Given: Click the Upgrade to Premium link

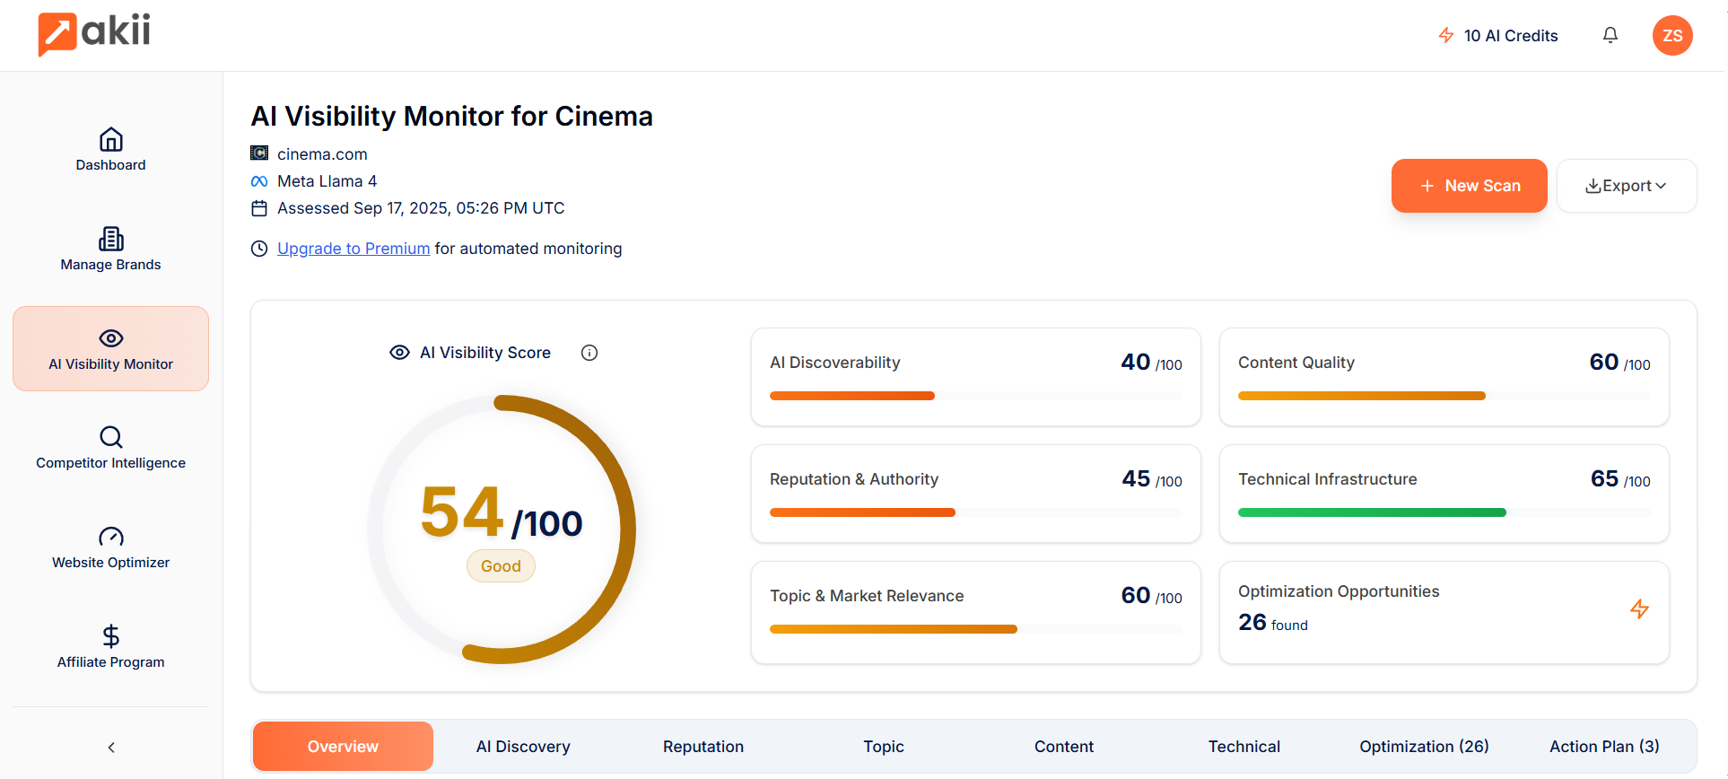Looking at the screenshot, I should 353,249.
